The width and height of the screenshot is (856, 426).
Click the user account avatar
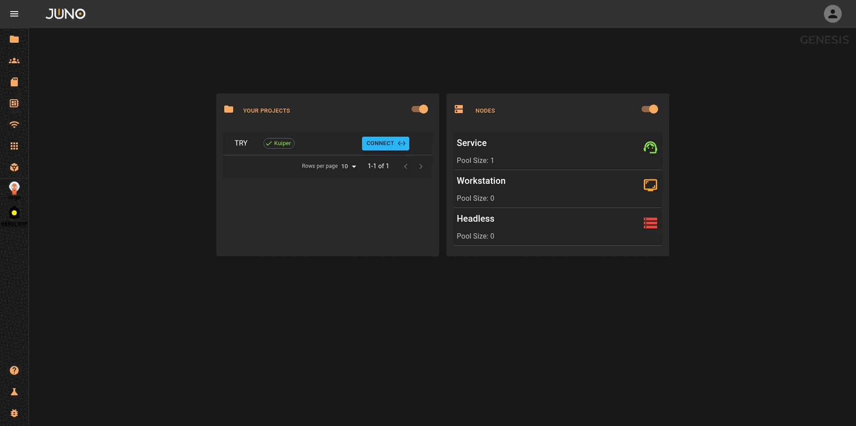pos(832,14)
